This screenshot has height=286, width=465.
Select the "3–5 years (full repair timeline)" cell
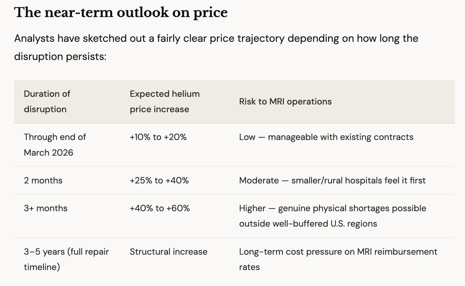66,259
